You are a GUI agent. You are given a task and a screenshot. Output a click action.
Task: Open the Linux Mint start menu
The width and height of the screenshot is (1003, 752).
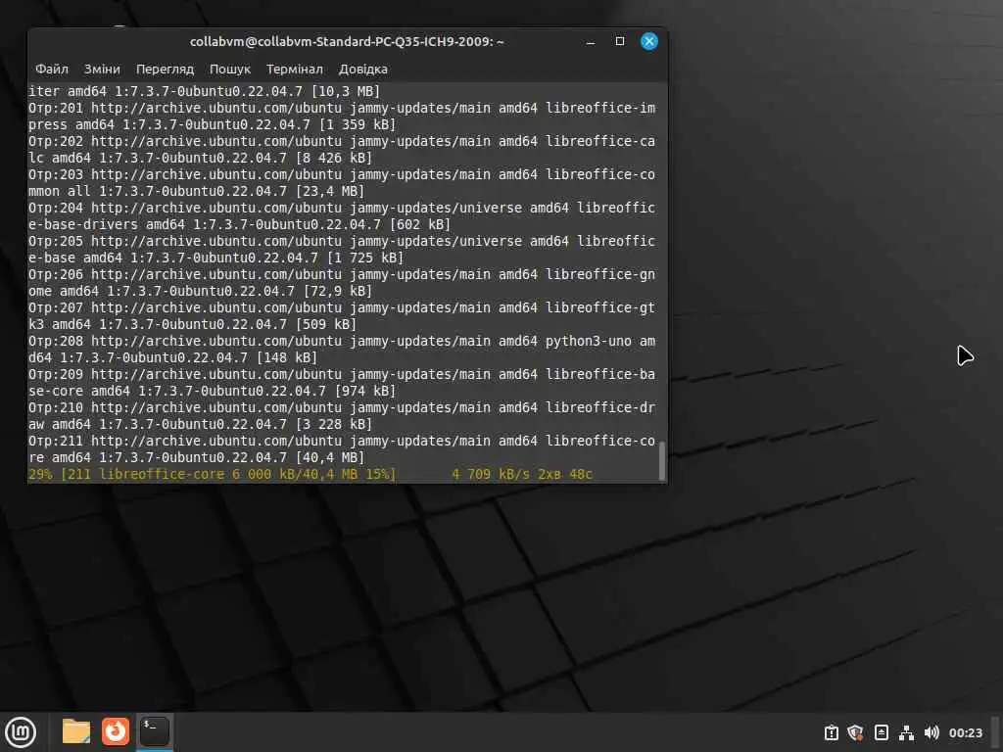[21, 731]
